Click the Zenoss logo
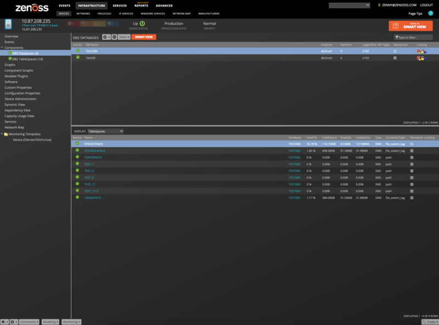This screenshot has height=325, width=439. coord(32,8)
